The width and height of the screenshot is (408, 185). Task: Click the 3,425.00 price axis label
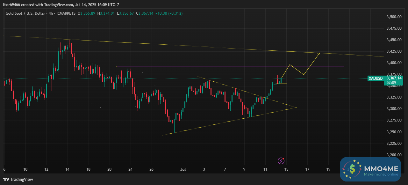click(x=394, y=51)
